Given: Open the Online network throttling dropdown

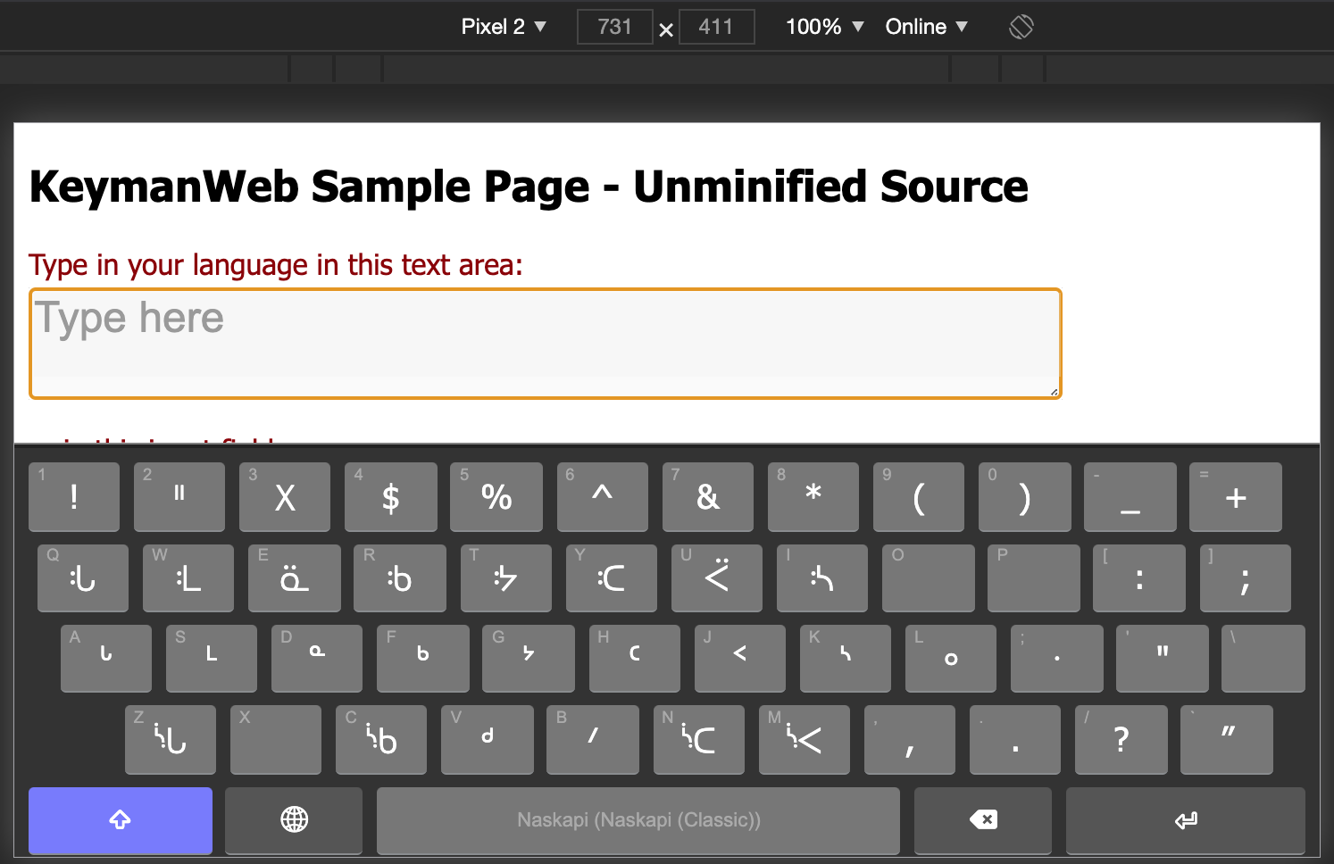Looking at the screenshot, I should point(926,26).
